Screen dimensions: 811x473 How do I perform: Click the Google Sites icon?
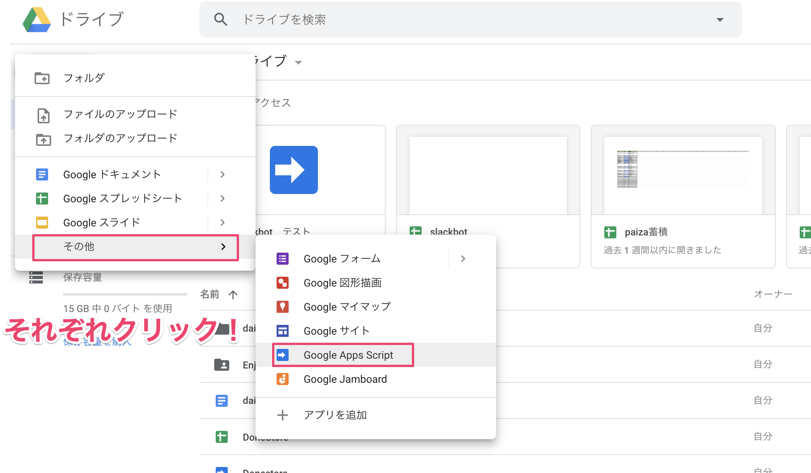283,331
